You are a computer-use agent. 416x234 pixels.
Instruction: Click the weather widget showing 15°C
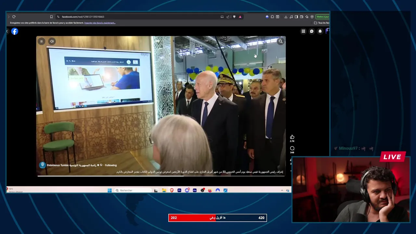coord(14,190)
